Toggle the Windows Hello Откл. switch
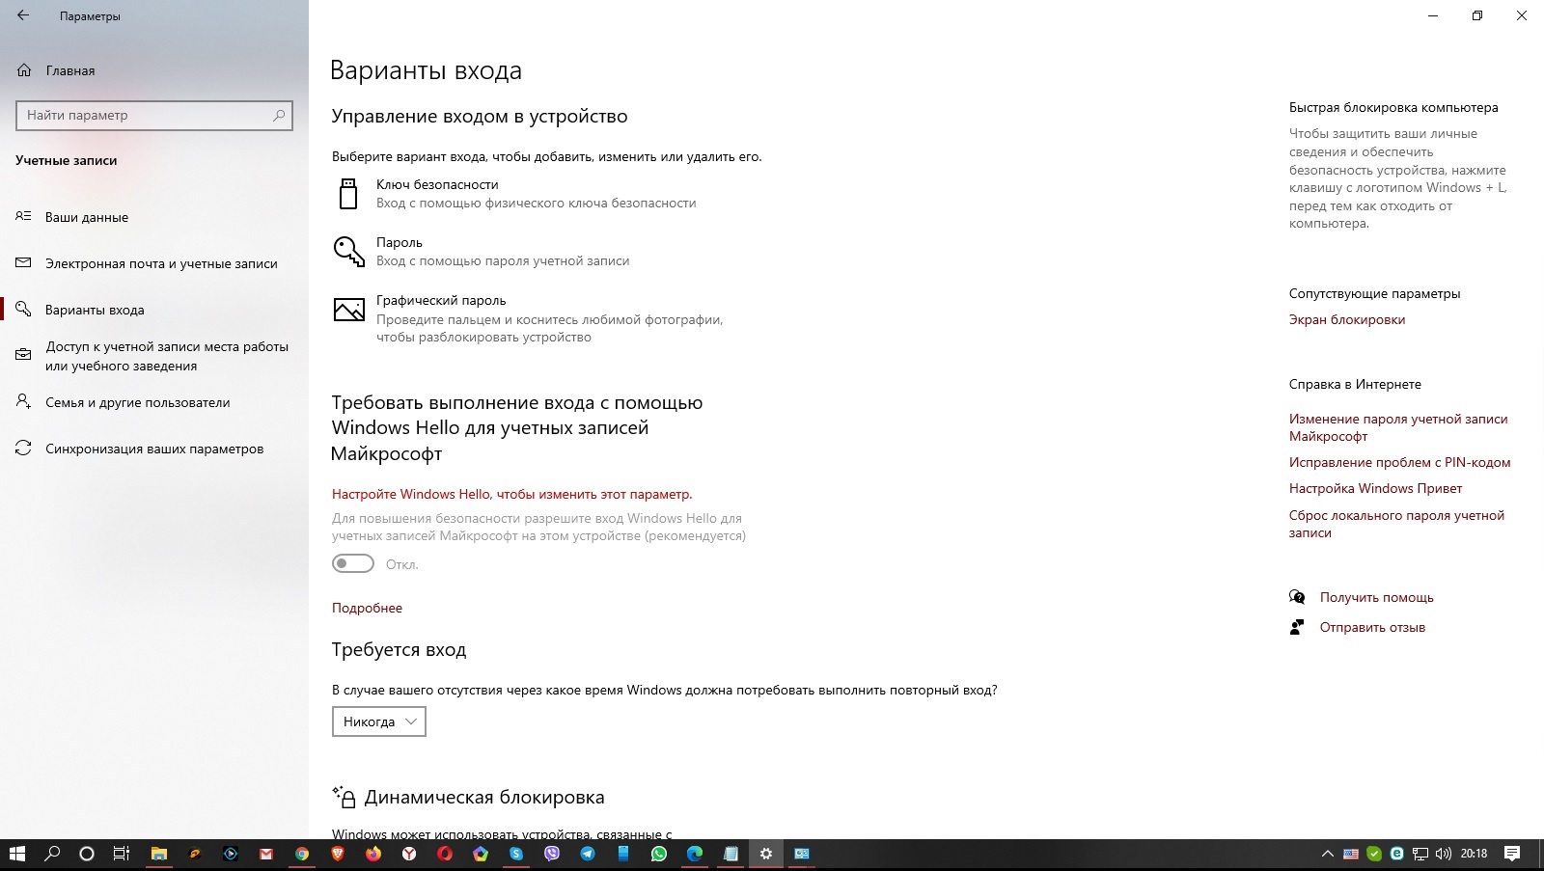 353,563
